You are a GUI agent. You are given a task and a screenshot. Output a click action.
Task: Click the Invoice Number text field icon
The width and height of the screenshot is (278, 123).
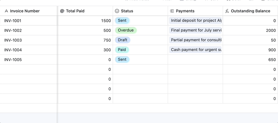(6, 11)
